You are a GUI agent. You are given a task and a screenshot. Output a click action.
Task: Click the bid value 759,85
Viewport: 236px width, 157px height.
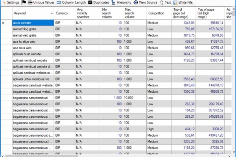point(190,29)
